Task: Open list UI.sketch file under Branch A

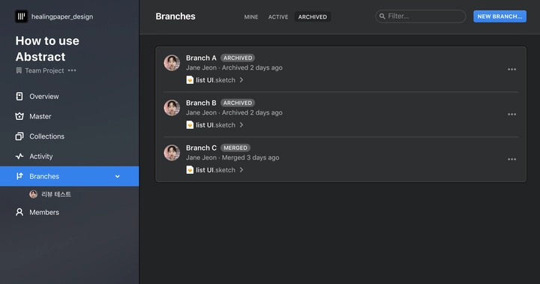Action: tap(215, 80)
